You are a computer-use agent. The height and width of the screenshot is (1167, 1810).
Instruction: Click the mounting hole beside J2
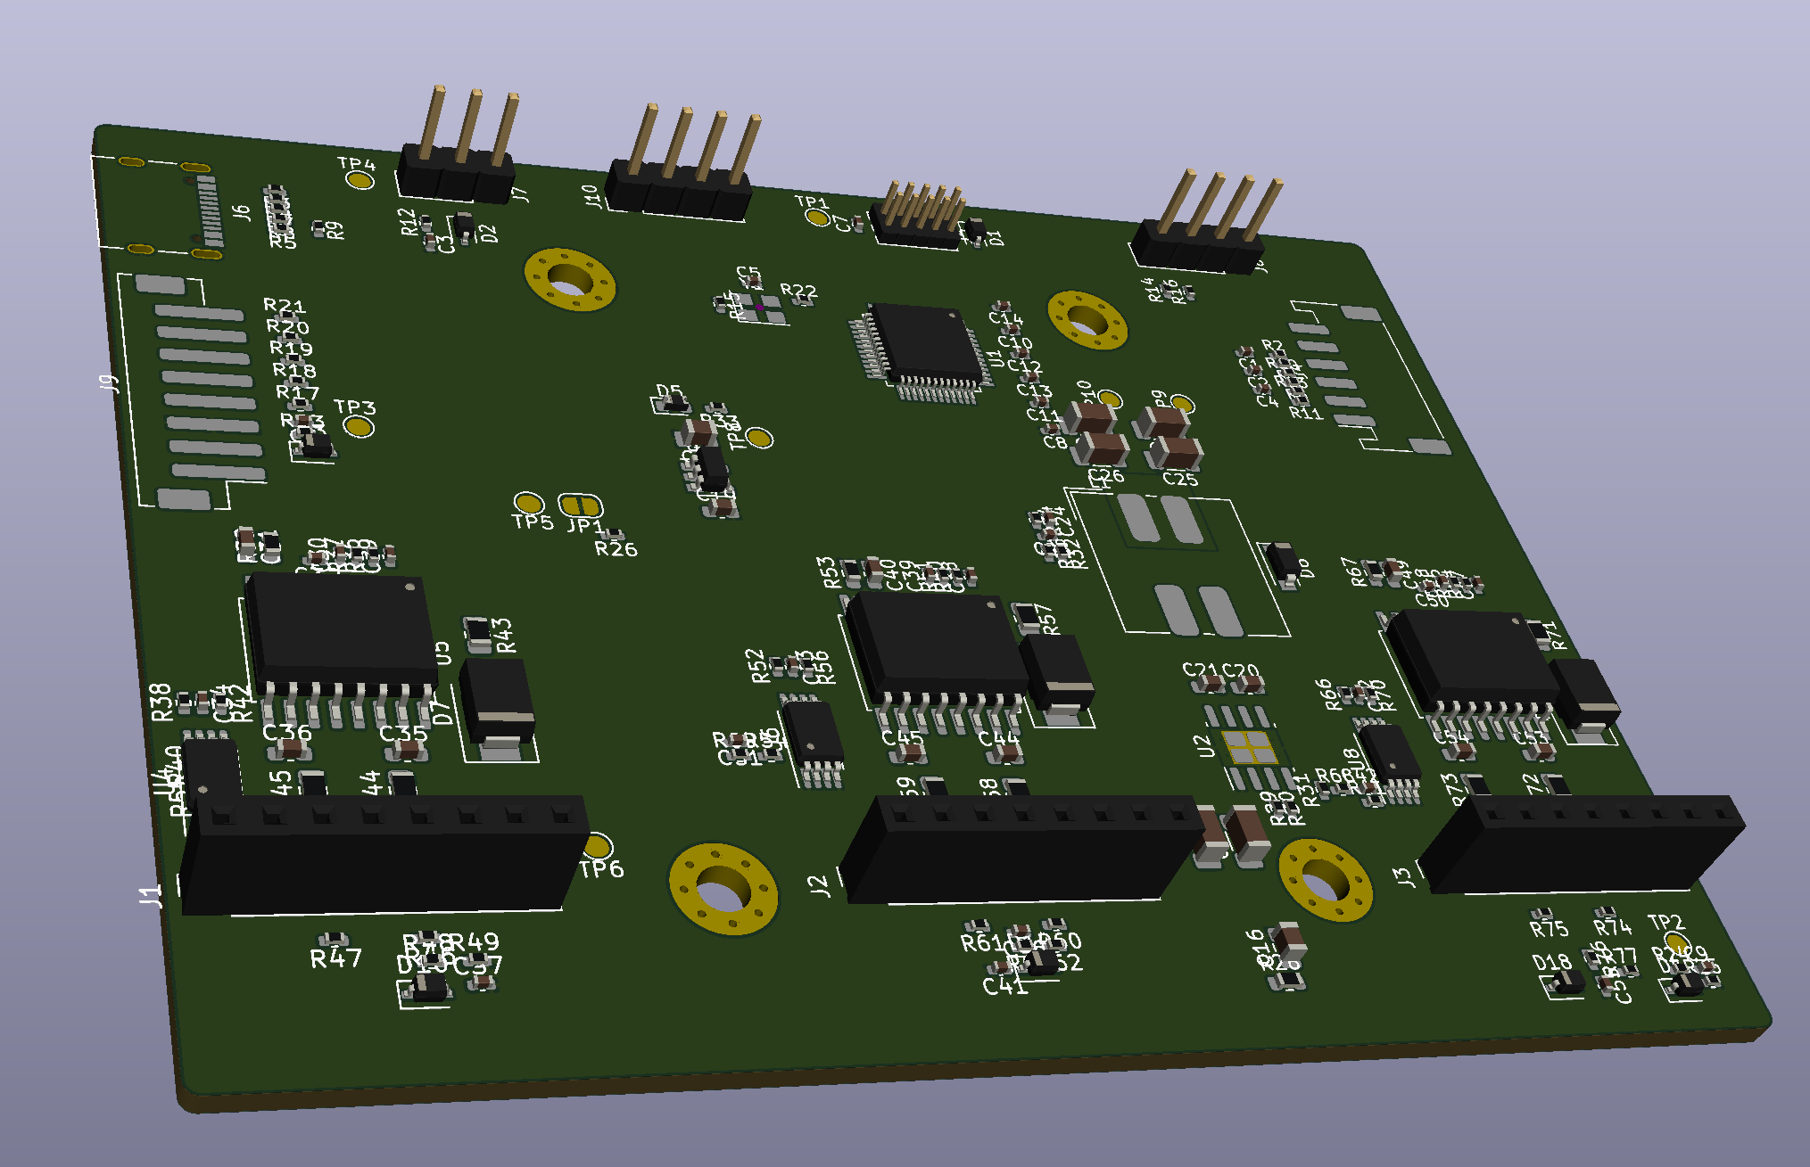[723, 889]
